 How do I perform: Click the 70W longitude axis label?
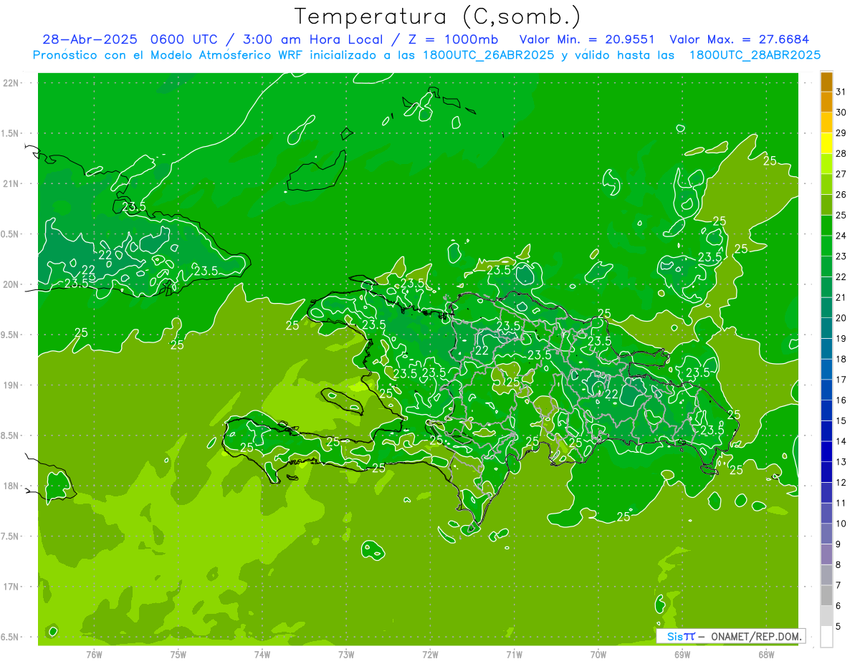(598, 653)
